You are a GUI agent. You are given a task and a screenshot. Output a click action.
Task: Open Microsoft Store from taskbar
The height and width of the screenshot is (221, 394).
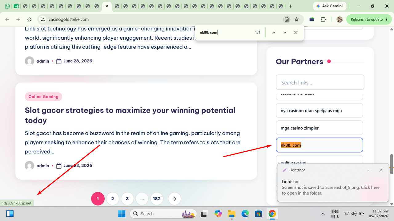point(259,214)
